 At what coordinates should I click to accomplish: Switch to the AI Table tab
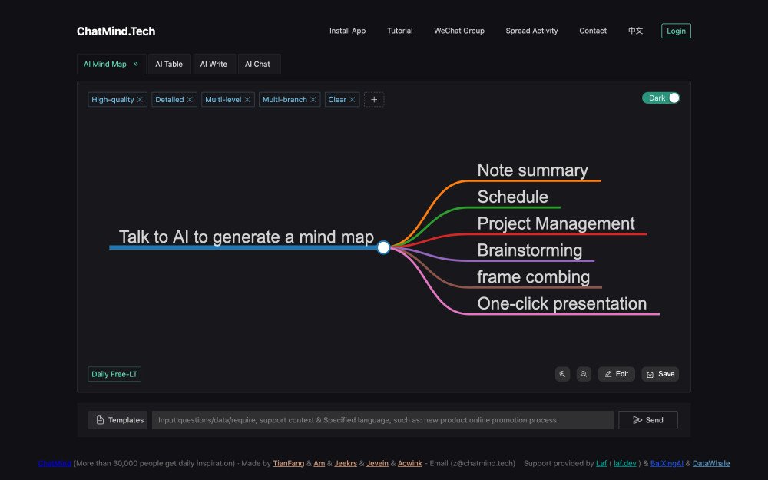(x=169, y=65)
